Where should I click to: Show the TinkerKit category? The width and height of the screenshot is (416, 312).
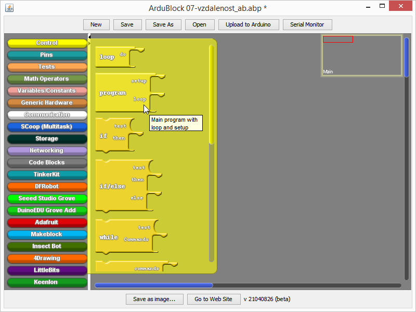point(47,174)
